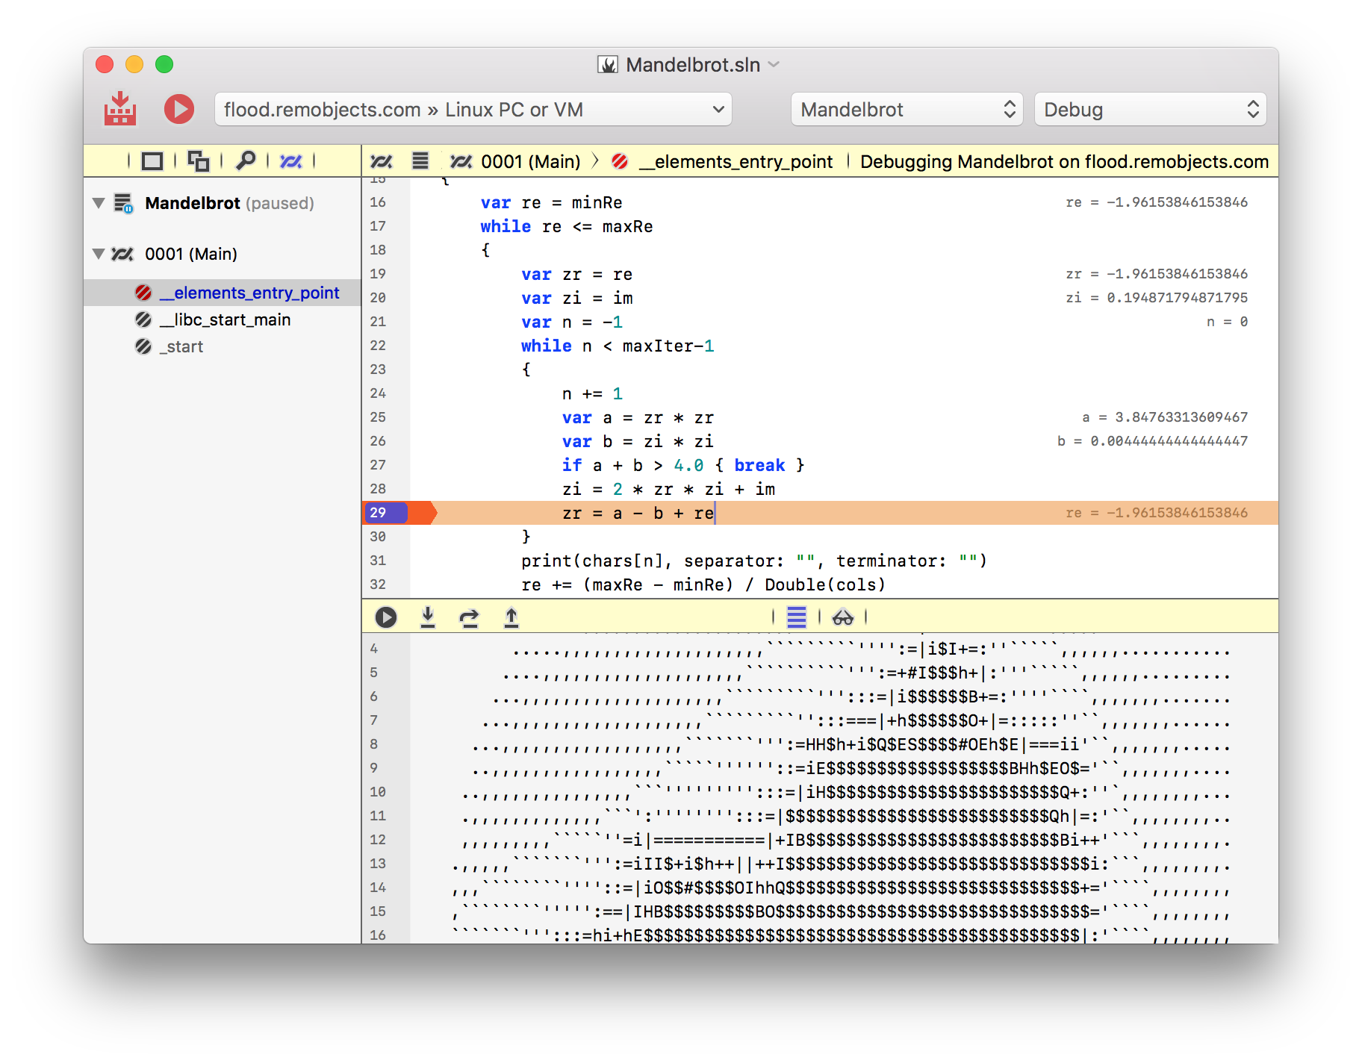The width and height of the screenshot is (1362, 1063).
Task: Click the gray frame icon beside __libc_start_main
Action: [143, 319]
